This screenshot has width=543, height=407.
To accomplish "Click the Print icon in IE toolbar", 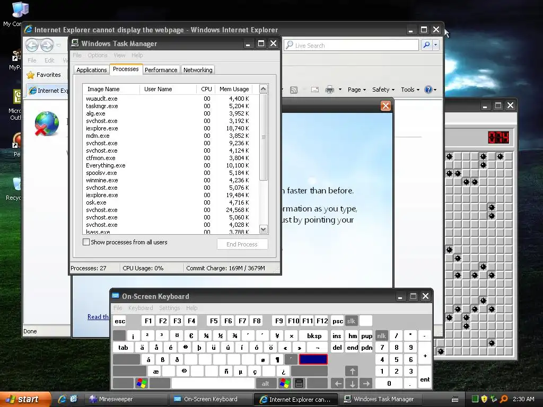I will (330, 90).
